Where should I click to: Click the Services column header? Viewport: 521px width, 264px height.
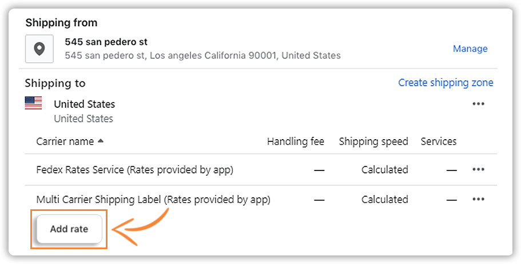(x=438, y=141)
